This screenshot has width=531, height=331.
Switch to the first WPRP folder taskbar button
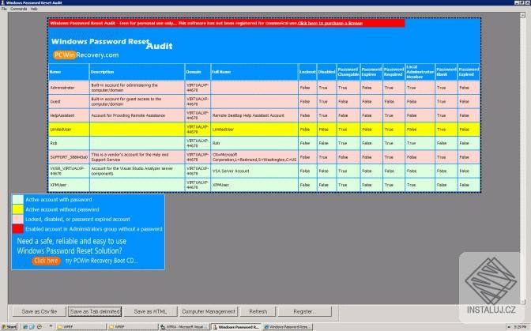pyautogui.click(x=80, y=327)
